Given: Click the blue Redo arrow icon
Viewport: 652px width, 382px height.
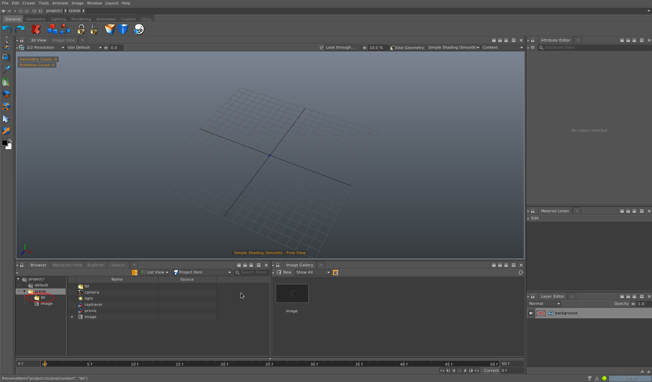Looking at the screenshot, I should pos(20,29).
